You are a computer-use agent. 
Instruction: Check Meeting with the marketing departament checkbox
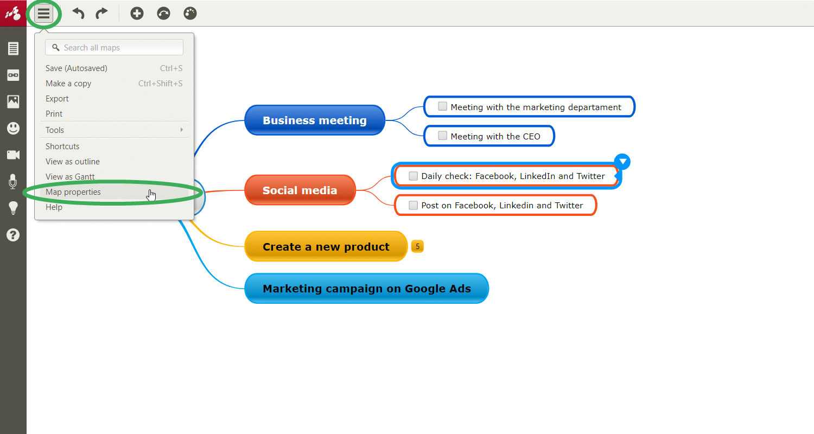pos(443,106)
